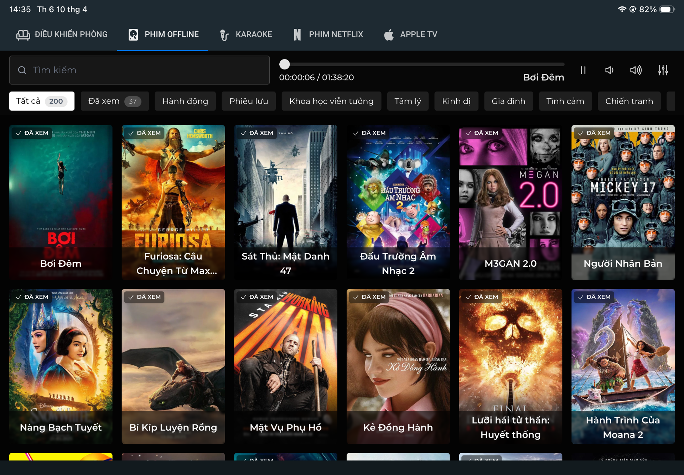Select the Tất cả filter chip
684x475 pixels.
click(x=42, y=101)
